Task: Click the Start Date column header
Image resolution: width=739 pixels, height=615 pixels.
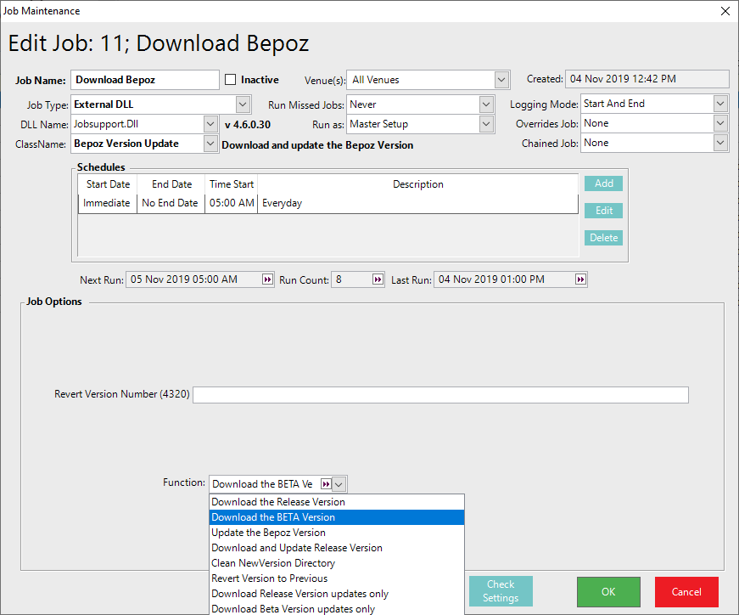Action: 108,184
